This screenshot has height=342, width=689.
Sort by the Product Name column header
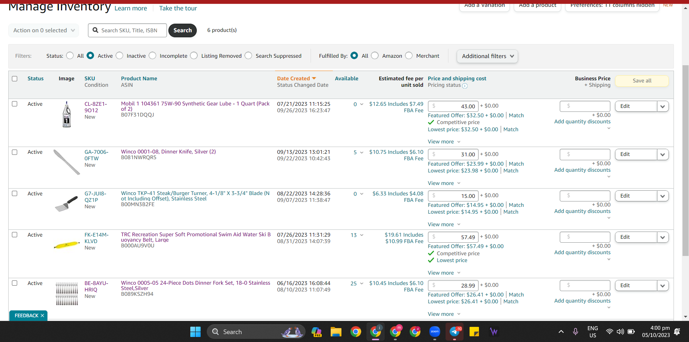click(139, 79)
